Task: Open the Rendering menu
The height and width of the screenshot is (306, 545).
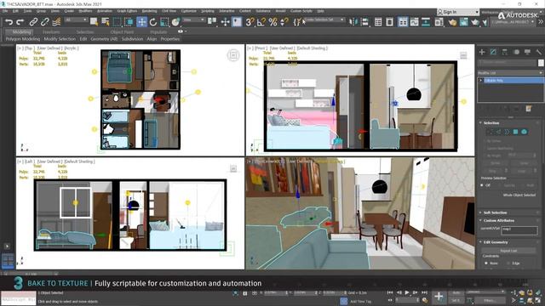Action: pos(150,11)
